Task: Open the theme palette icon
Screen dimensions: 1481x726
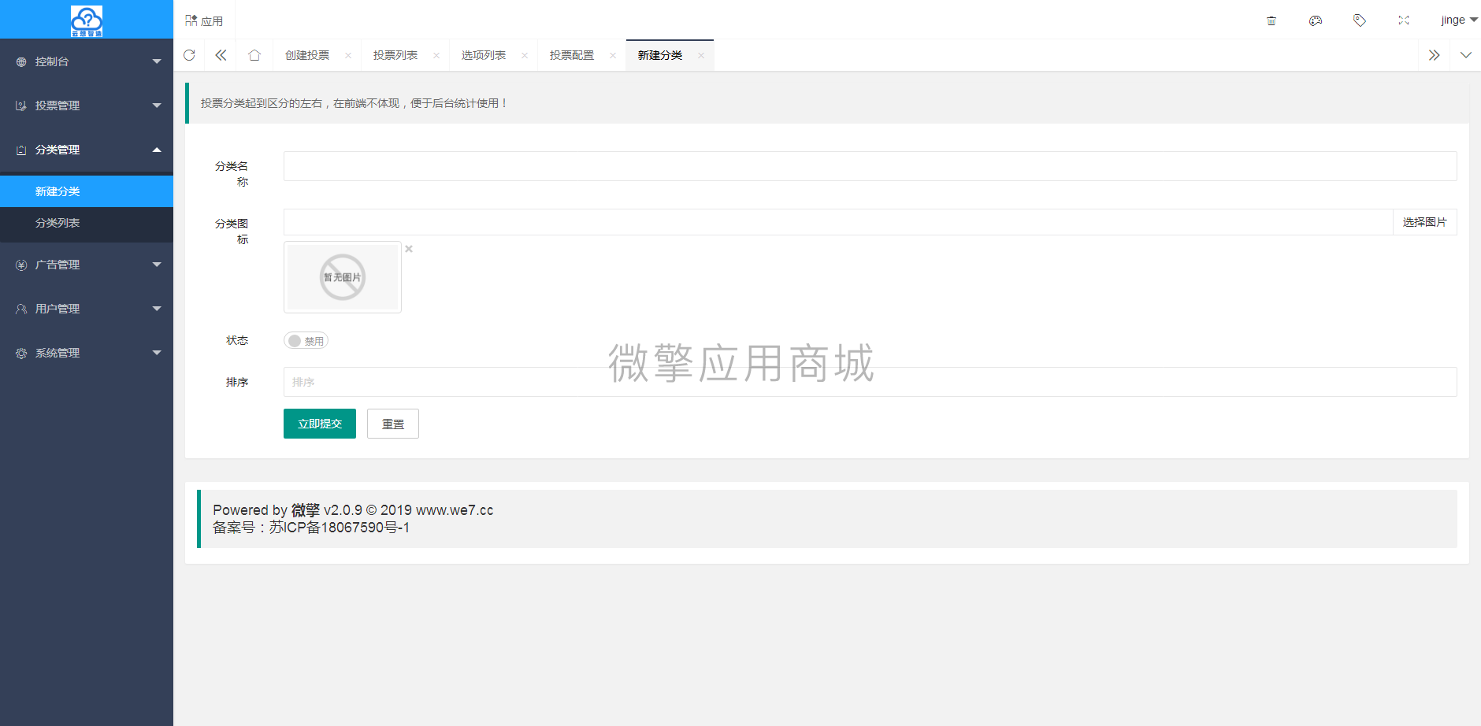Action: [x=1316, y=20]
